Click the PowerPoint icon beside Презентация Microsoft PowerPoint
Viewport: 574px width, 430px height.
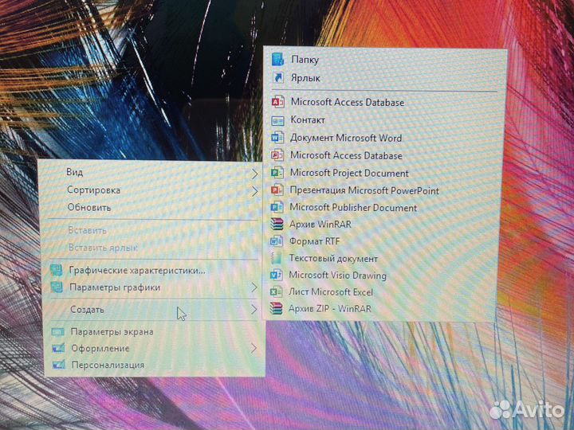[x=277, y=190]
